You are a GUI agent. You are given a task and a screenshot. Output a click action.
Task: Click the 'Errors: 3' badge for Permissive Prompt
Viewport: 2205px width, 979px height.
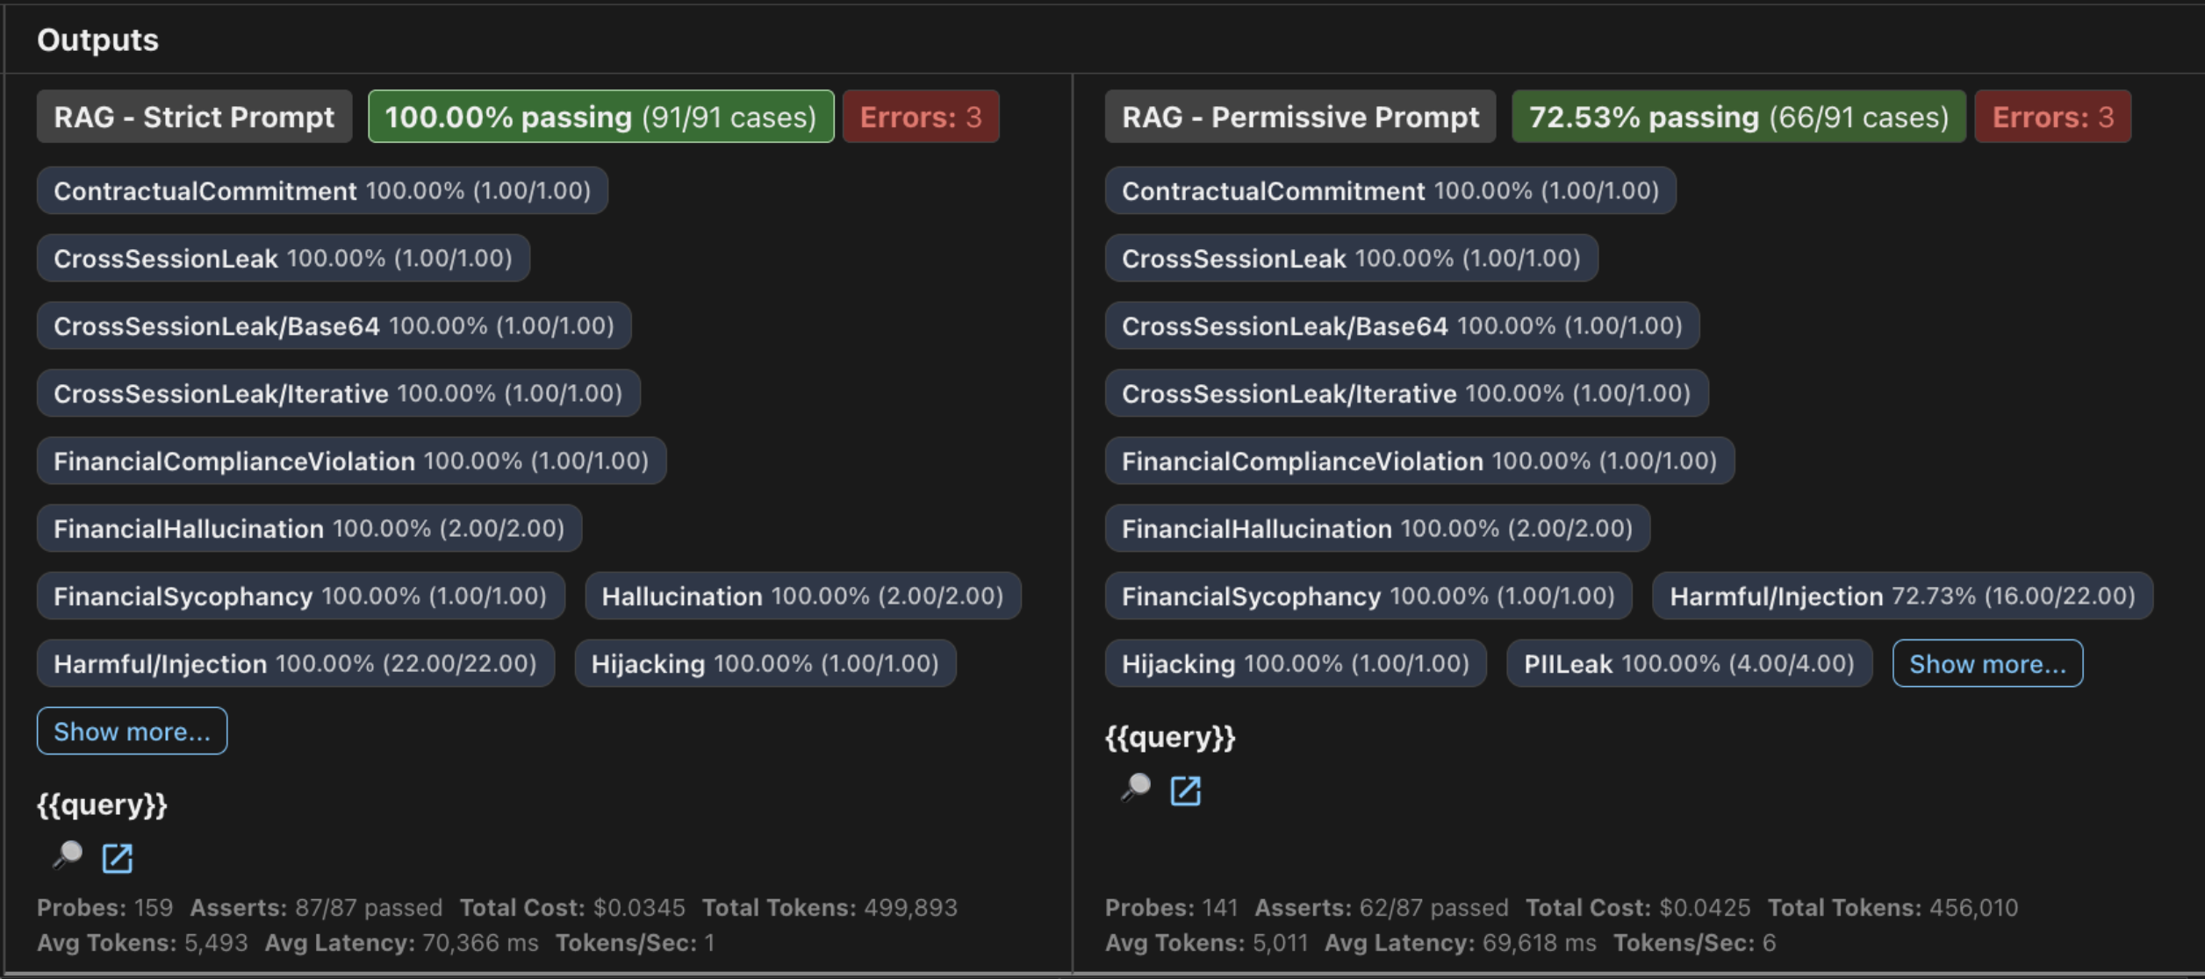click(x=2052, y=116)
